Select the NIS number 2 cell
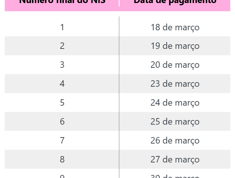This screenshot has width=235, height=178. coord(62,46)
